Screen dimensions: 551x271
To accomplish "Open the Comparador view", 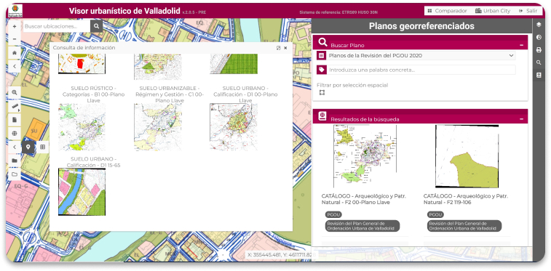I will click(448, 11).
